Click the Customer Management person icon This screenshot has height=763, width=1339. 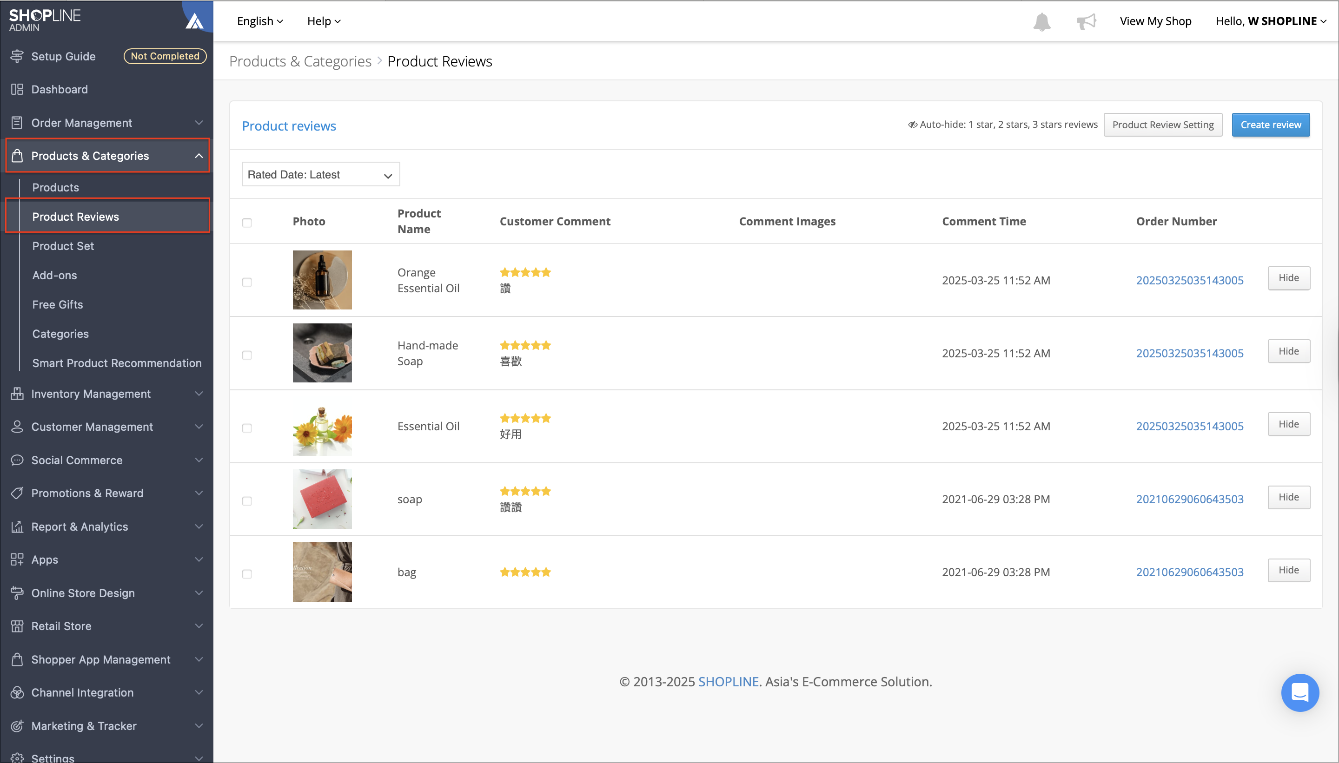[x=17, y=427]
